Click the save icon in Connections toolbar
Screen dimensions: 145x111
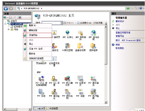[10, 17]
